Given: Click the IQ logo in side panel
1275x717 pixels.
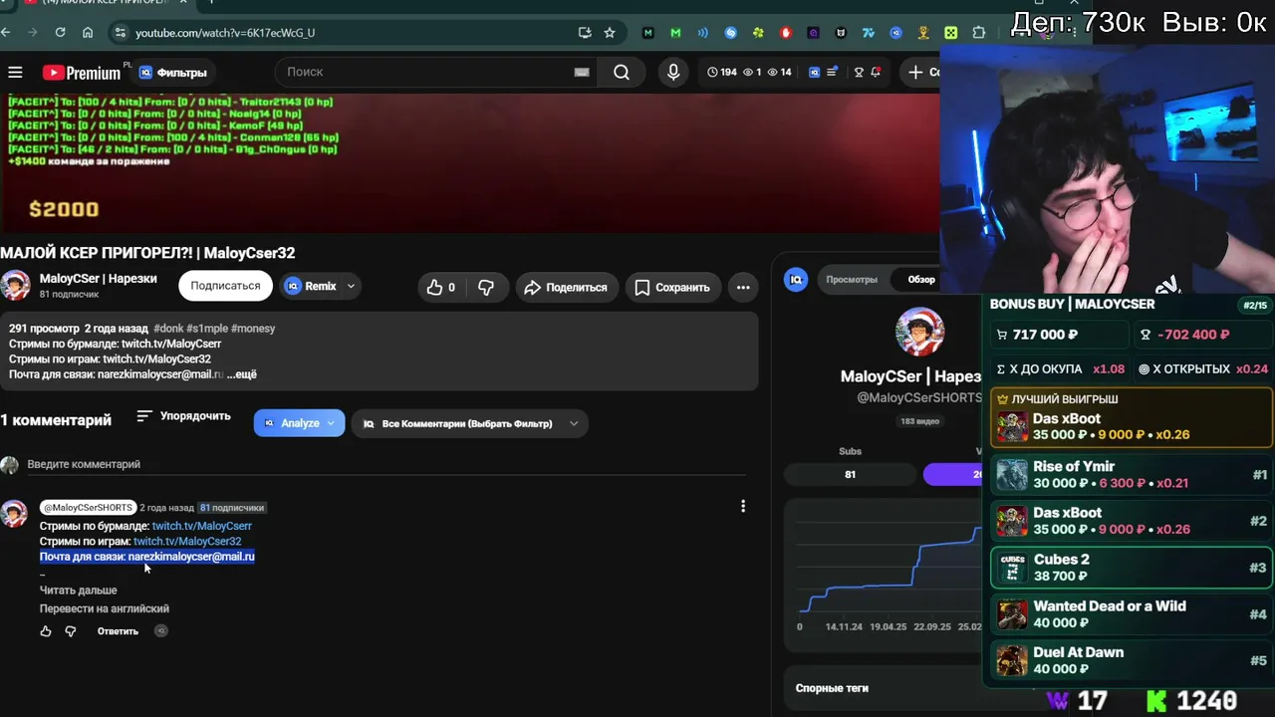Looking at the screenshot, I should coord(796,280).
